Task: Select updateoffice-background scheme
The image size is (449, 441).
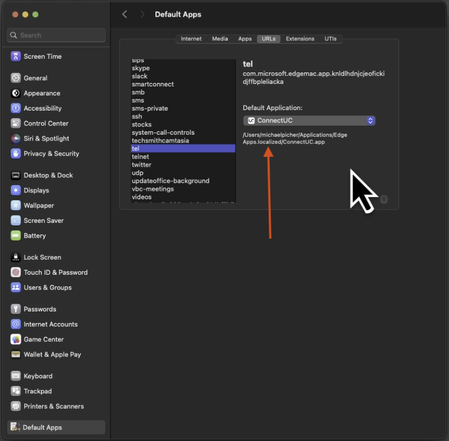Action: click(x=183, y=181)
